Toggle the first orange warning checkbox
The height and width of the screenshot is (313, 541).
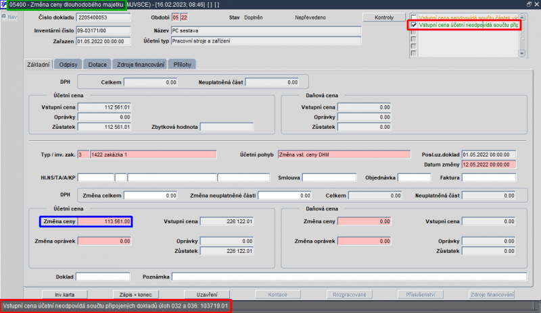414,18
